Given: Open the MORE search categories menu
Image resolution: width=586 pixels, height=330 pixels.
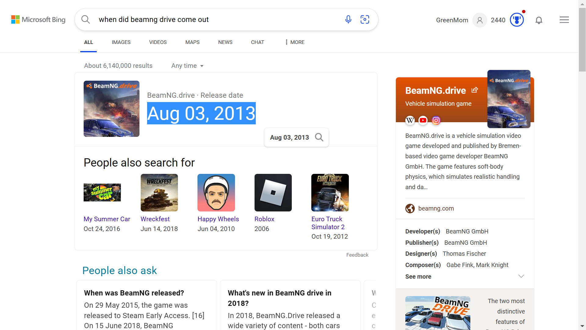Looking at the screenshot, I should point(295,42).
